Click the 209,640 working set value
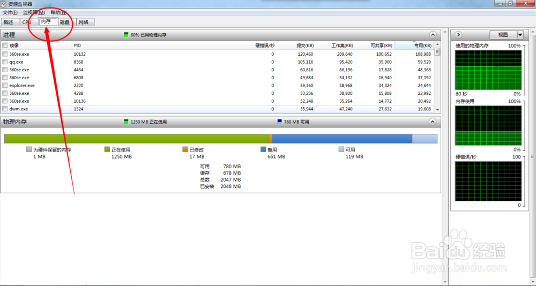Image resolution: width=536 pixels, height=286 pixels. 345,54
